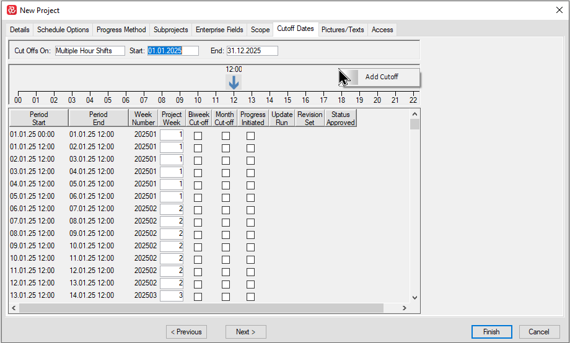The width and height of the screenshot is (570, 343).
Task: Check Month Cut-off for 10.01.25 12:00 period
Action: (226, 259)
